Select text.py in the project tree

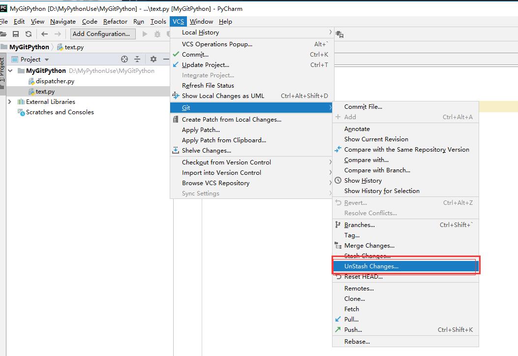[88, 92]
